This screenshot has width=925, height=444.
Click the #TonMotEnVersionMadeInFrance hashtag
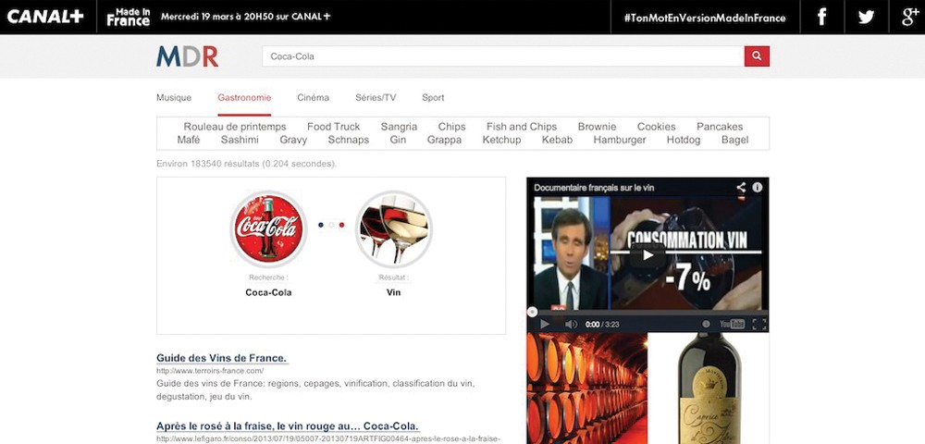point(705,18)
